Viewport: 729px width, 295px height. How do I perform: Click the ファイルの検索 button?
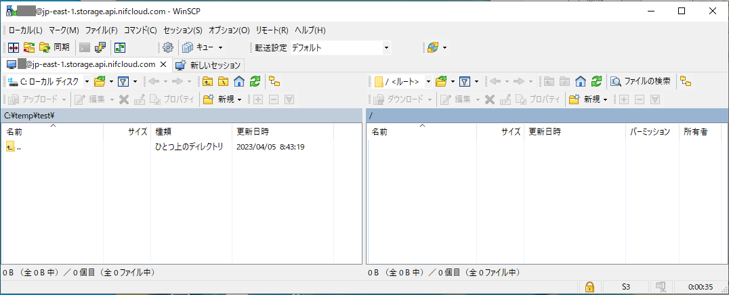[641, 82]
